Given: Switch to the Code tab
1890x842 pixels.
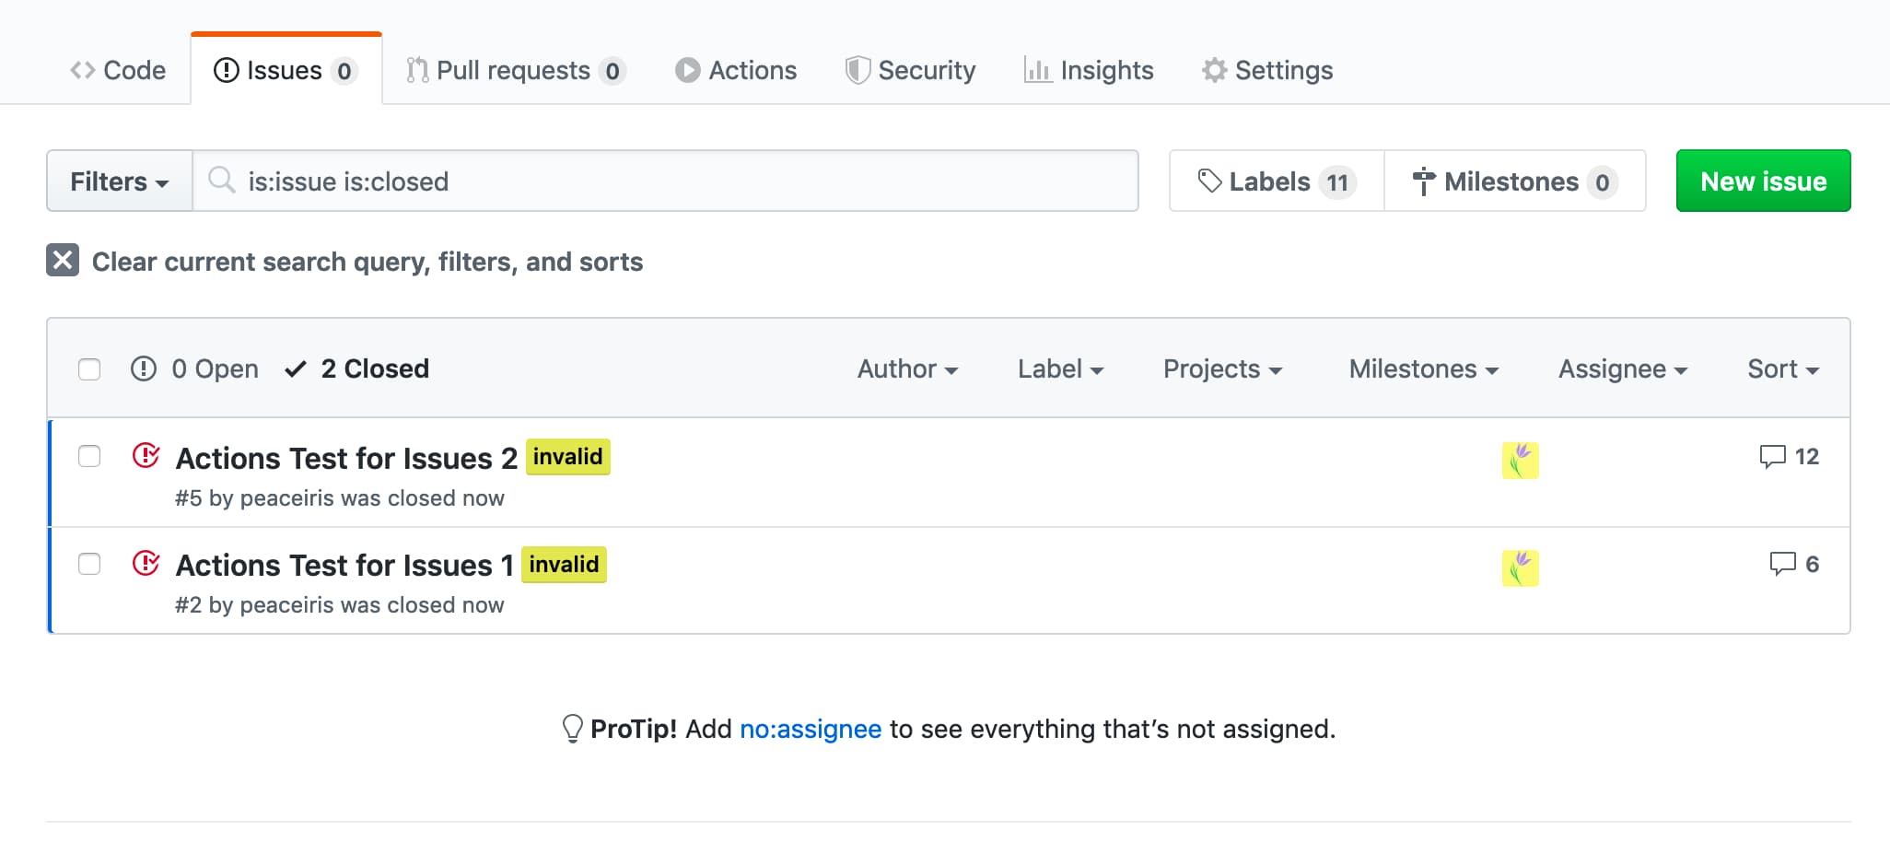Looking at the screenshot, I should pyautogui.click(x=118, y=69).
